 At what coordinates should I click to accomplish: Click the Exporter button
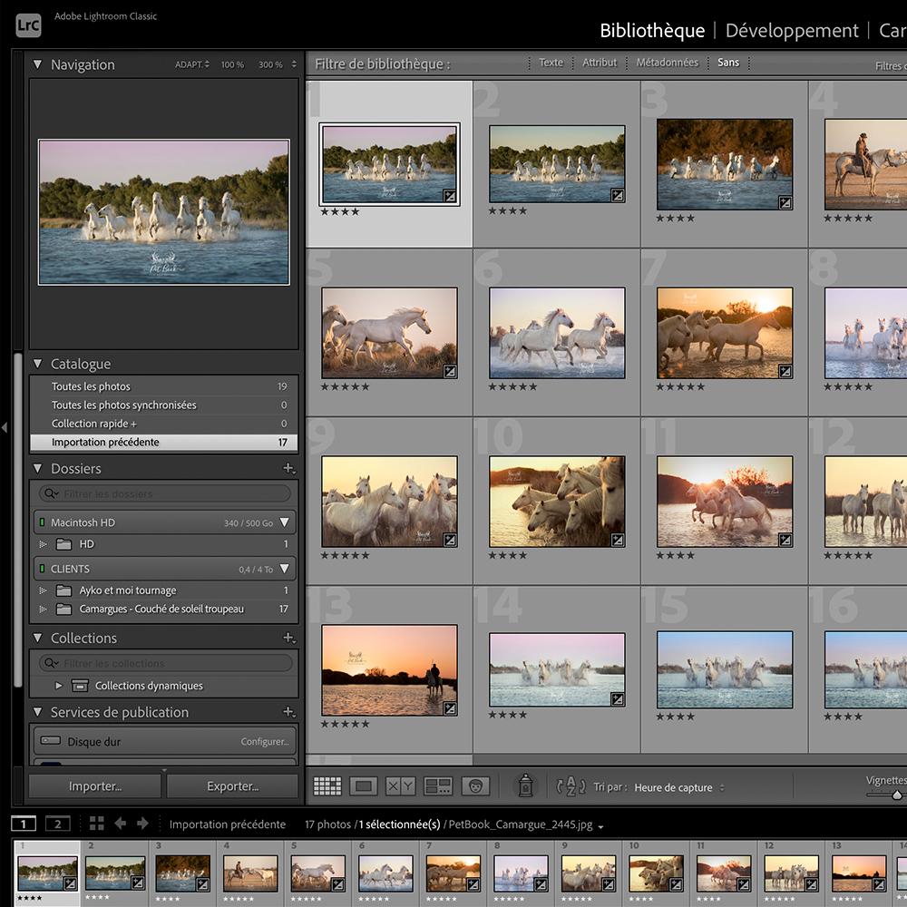[x=232, y=786]
